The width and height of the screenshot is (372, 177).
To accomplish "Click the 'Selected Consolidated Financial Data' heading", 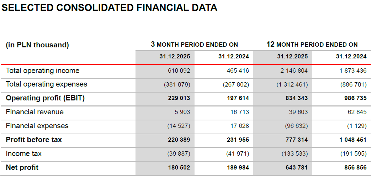I will point(110,8).
